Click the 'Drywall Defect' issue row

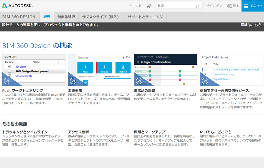coord(221,79)
